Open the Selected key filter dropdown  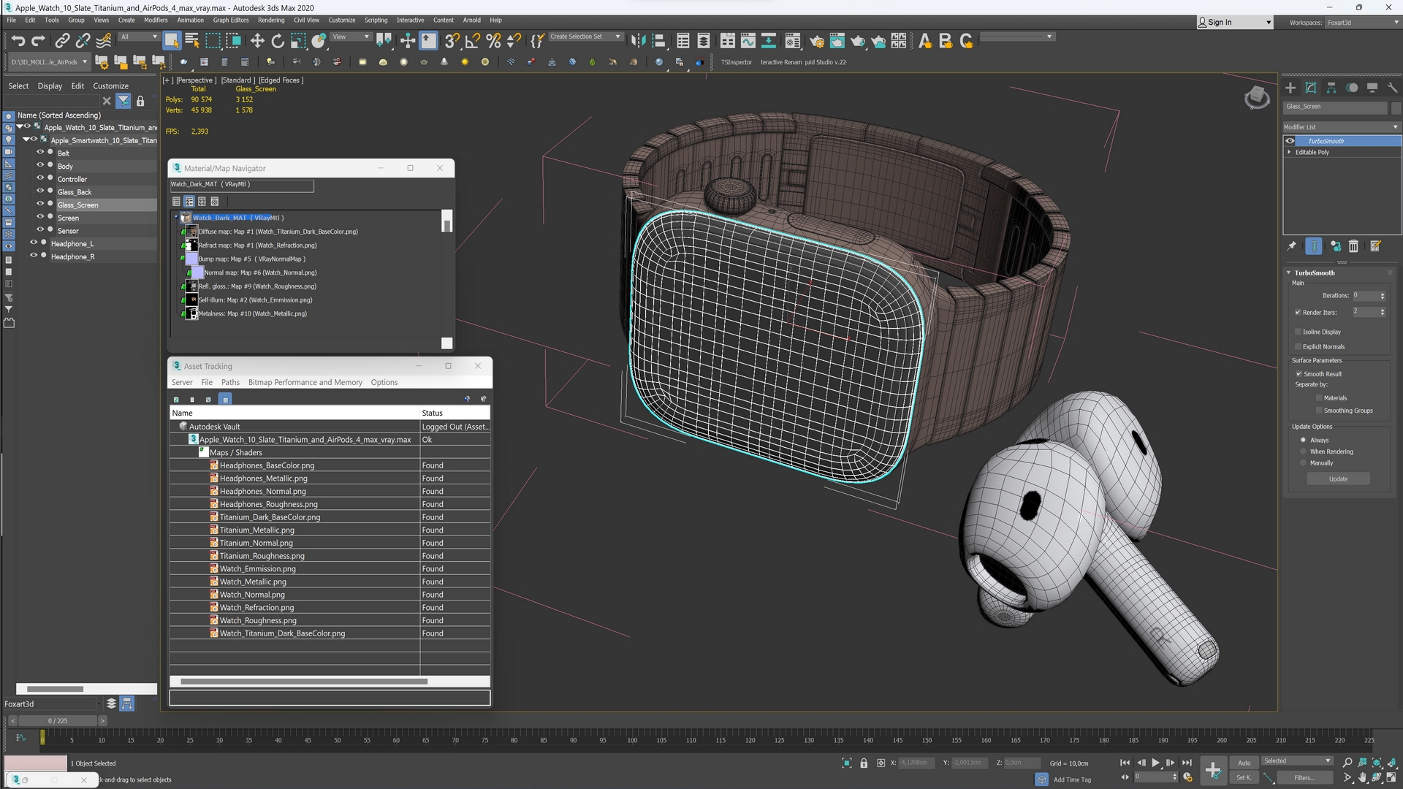pyautogui.click(x=1298, y=761)
